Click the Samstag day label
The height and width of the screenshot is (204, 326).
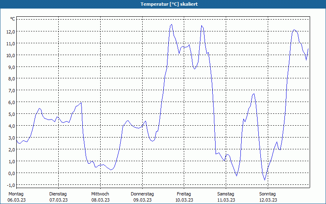pyautogui.click(x=226, y=194)
